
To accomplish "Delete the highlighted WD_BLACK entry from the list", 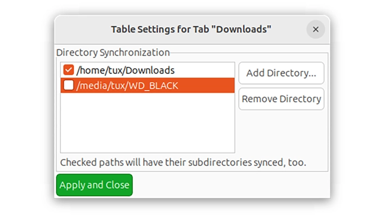I will coord(281,99).
